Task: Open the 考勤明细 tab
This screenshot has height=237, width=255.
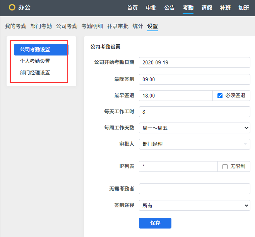Action: [x=92, y=26]
